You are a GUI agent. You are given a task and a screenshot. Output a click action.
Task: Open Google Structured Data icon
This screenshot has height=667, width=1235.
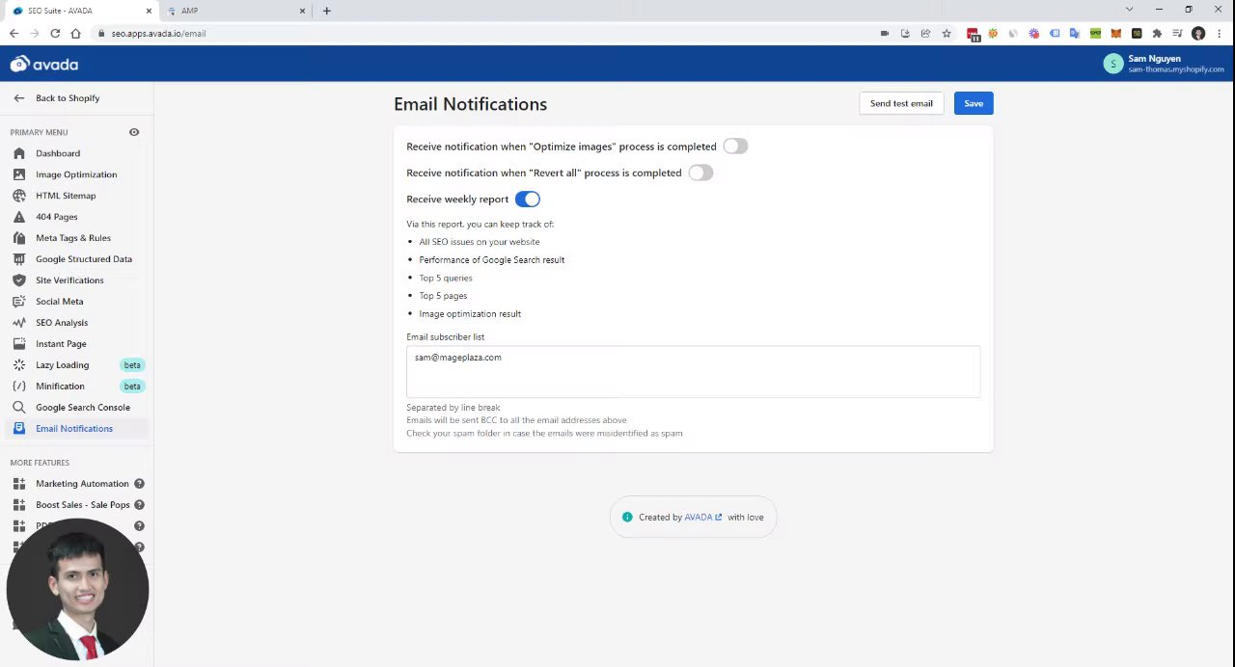19,259
